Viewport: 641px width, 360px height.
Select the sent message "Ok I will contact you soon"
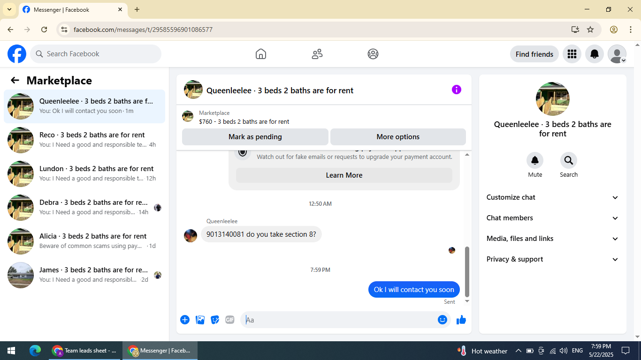414,290
